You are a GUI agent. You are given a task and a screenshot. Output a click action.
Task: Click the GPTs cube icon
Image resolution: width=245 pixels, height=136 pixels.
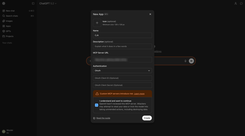(4, 31)
